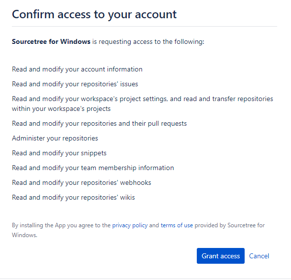
Task: Click the workspace's project settings permission
Action: tap(143, 104)
